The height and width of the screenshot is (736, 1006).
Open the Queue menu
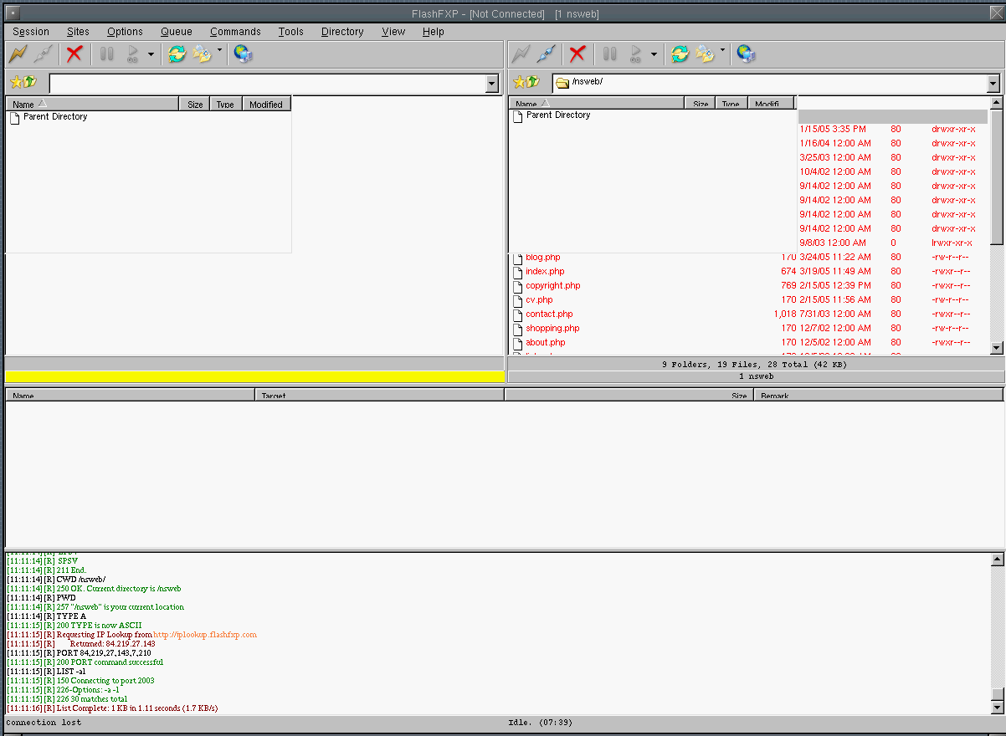pyautogui.click(x=177, y=32)
